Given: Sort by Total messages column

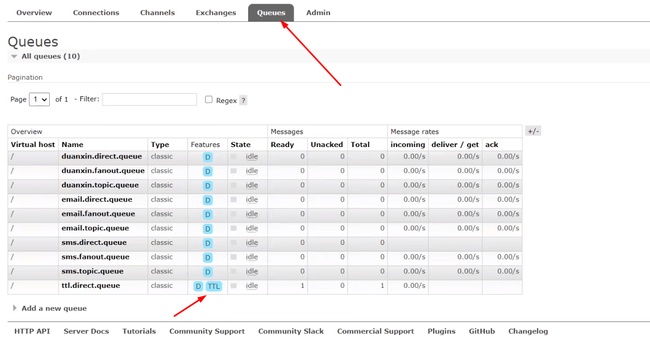Looking at the screenshot, I should coord(360,144).
